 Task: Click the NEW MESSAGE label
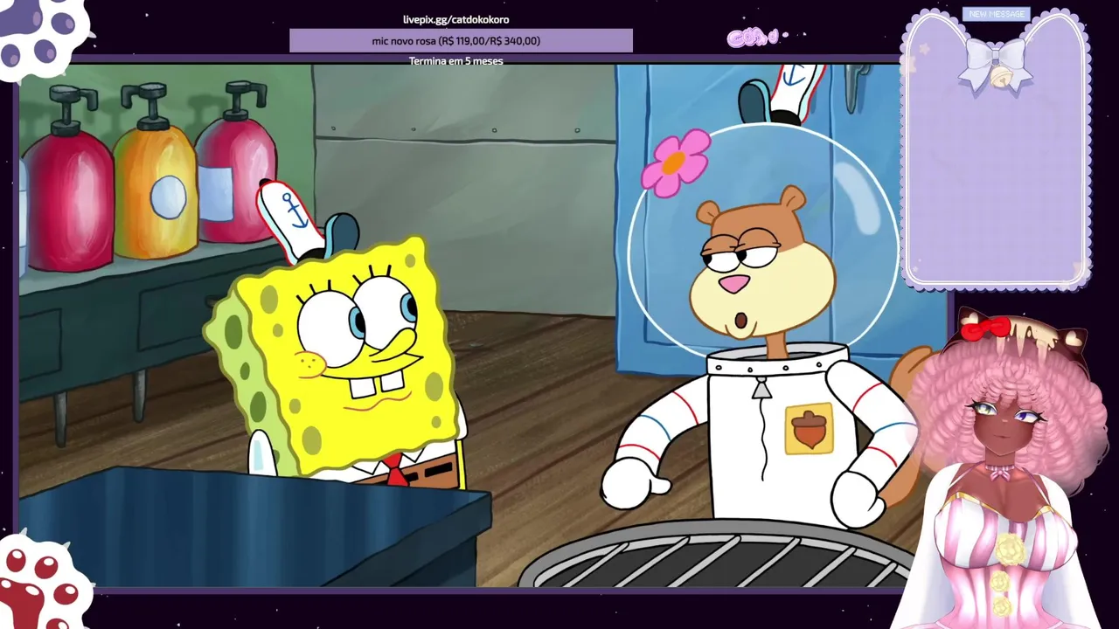[x=997, y=14]
